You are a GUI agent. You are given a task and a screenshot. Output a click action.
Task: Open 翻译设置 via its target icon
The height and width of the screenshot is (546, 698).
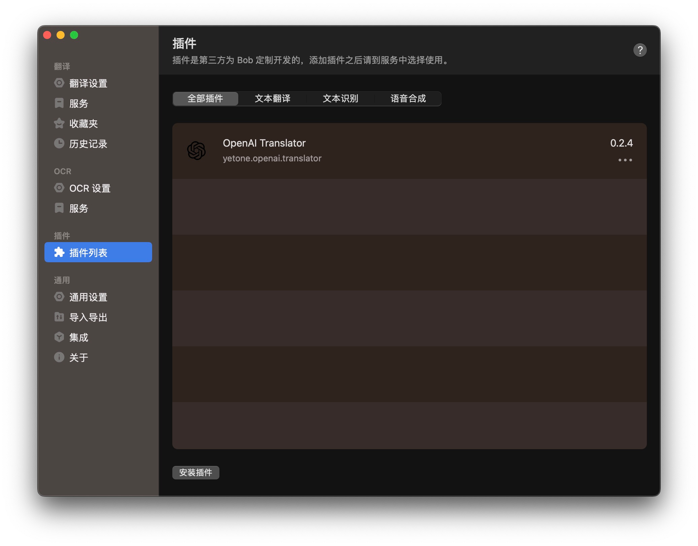point(59,83)
